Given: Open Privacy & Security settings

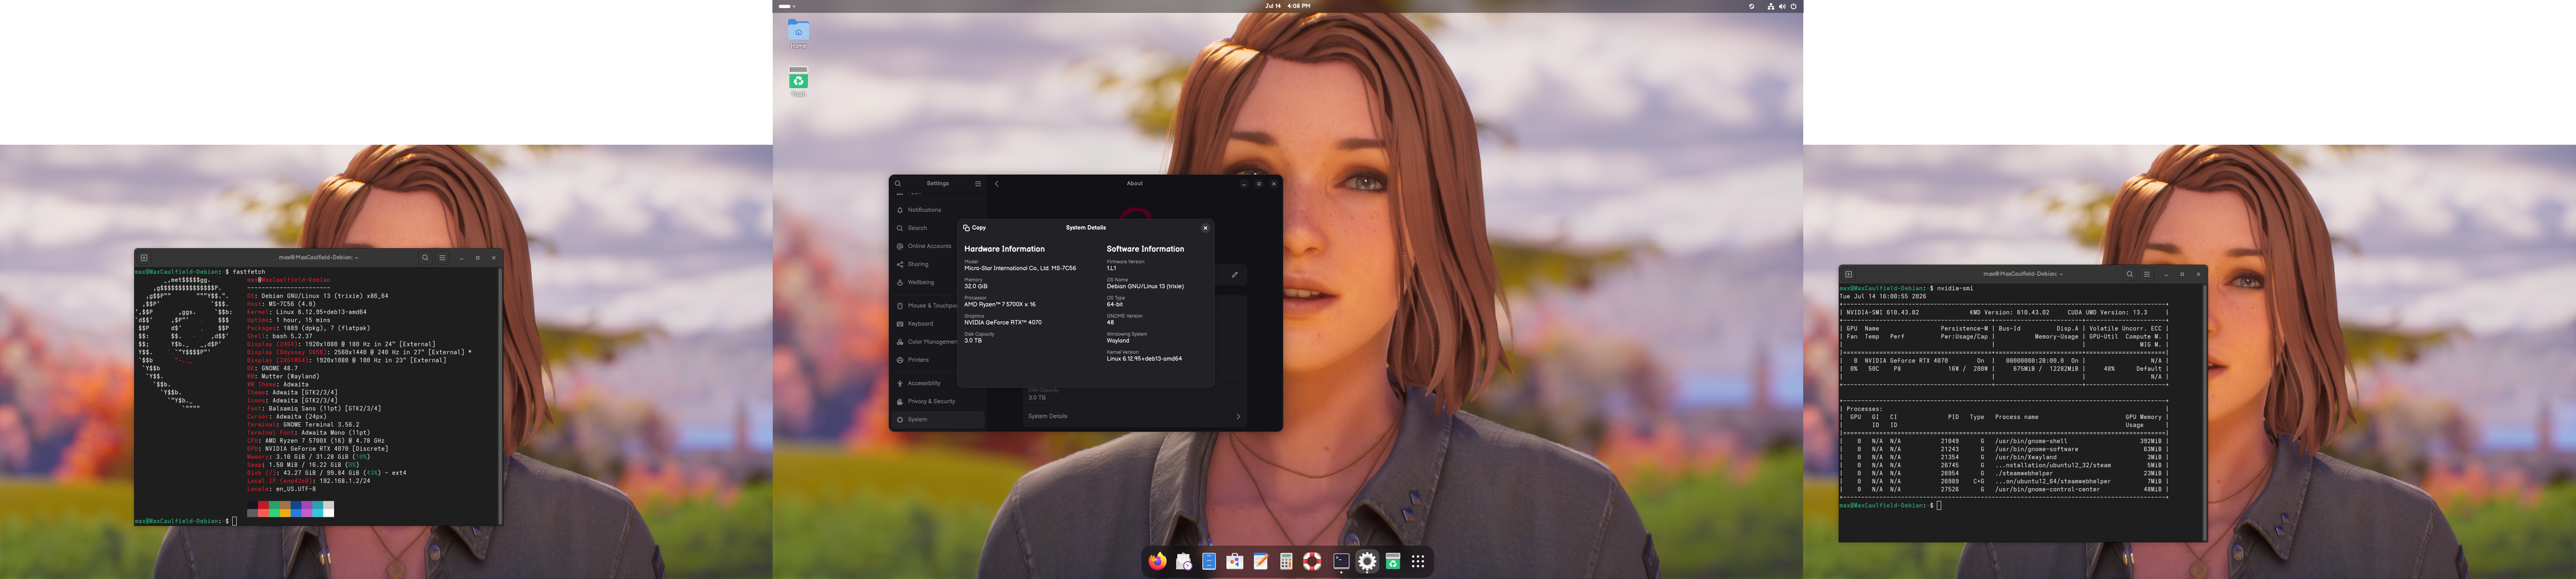Looking at the screenshot, I should pyautogui.click(x=937, y=401).
